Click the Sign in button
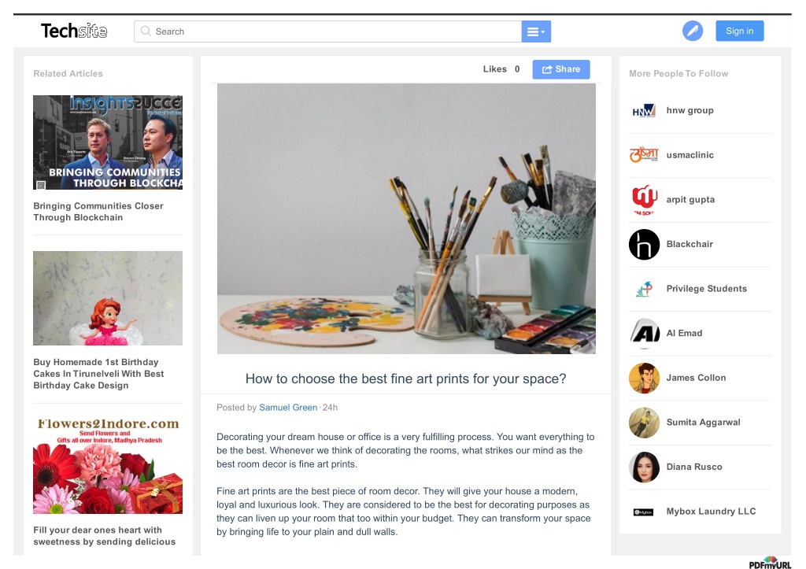The height and width of the screenshot is (569, 806). [x=739, y=31]
